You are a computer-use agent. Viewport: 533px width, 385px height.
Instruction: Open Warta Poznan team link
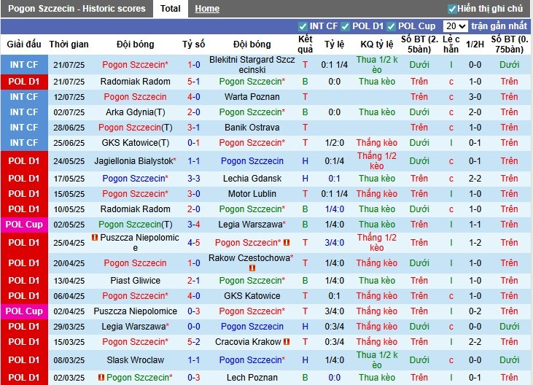252,97
